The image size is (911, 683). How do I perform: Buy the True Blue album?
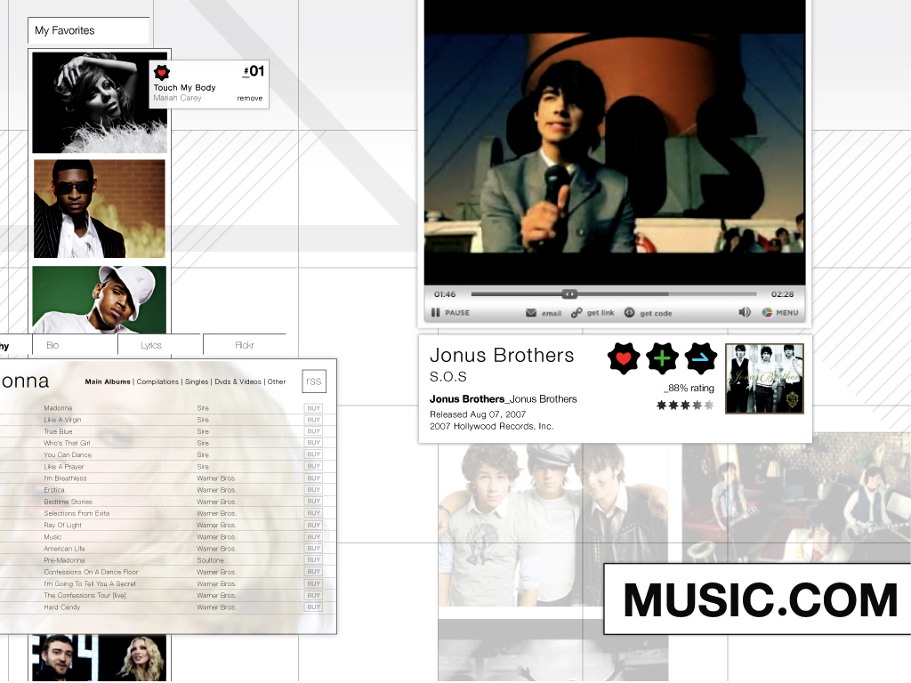click(314, 431)
